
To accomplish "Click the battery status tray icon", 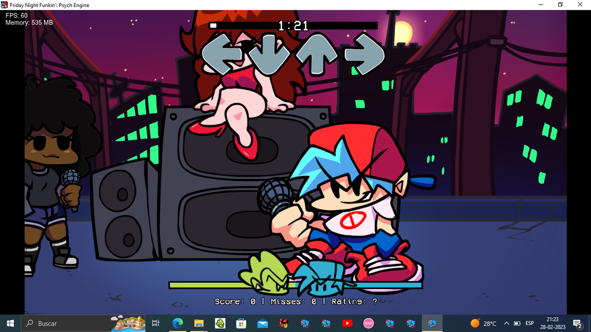I will (517, 323).
